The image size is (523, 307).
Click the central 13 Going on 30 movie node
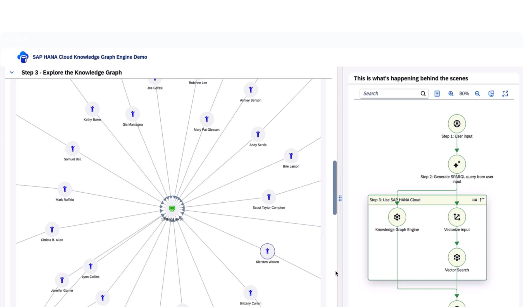point(172,208)
